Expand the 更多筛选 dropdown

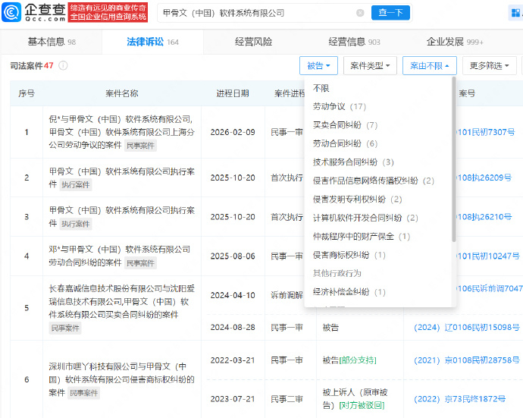coord(490,66)
